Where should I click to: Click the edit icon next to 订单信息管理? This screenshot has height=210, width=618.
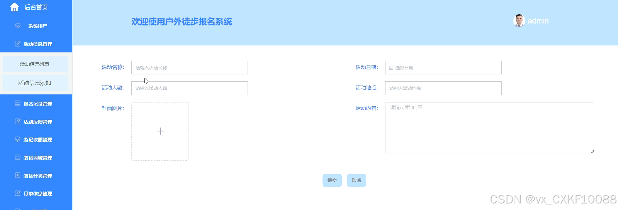coord(17,193)
